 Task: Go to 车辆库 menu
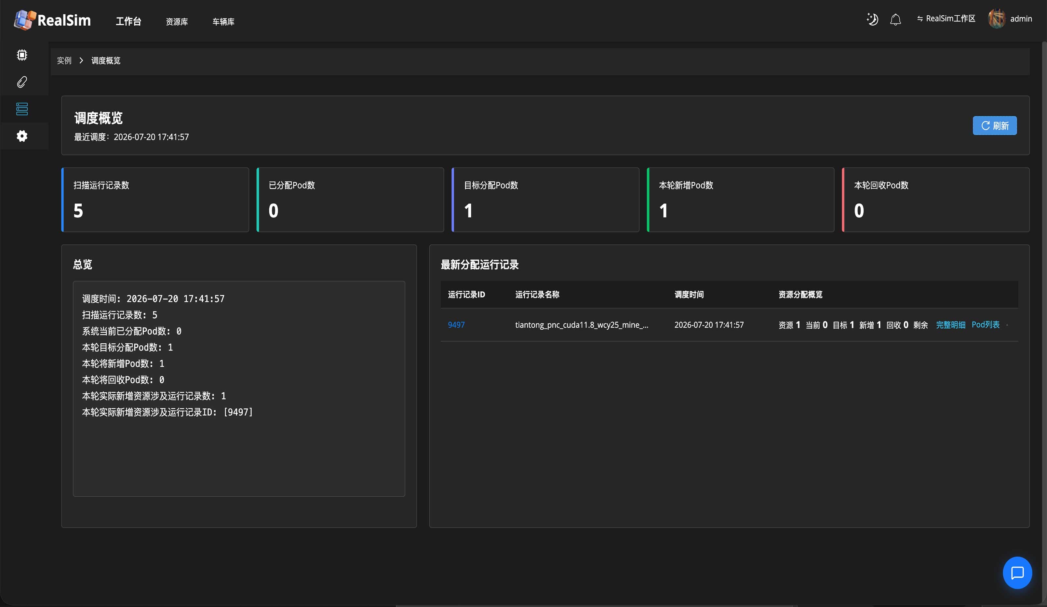pyautogui.click(x=223, y=21)
